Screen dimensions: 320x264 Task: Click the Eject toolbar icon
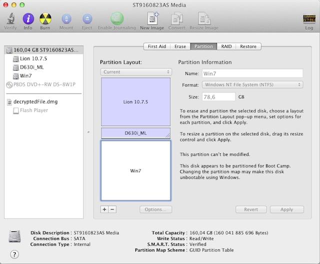[x=87, y=19]
